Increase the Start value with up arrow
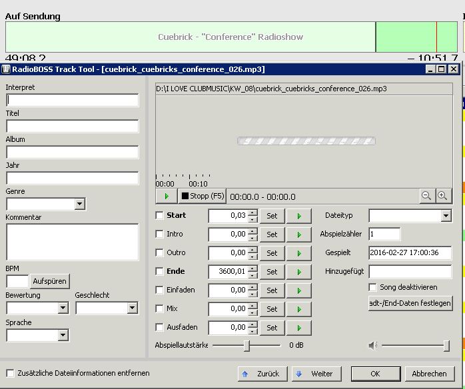465x389 pixels. (252, 212)
